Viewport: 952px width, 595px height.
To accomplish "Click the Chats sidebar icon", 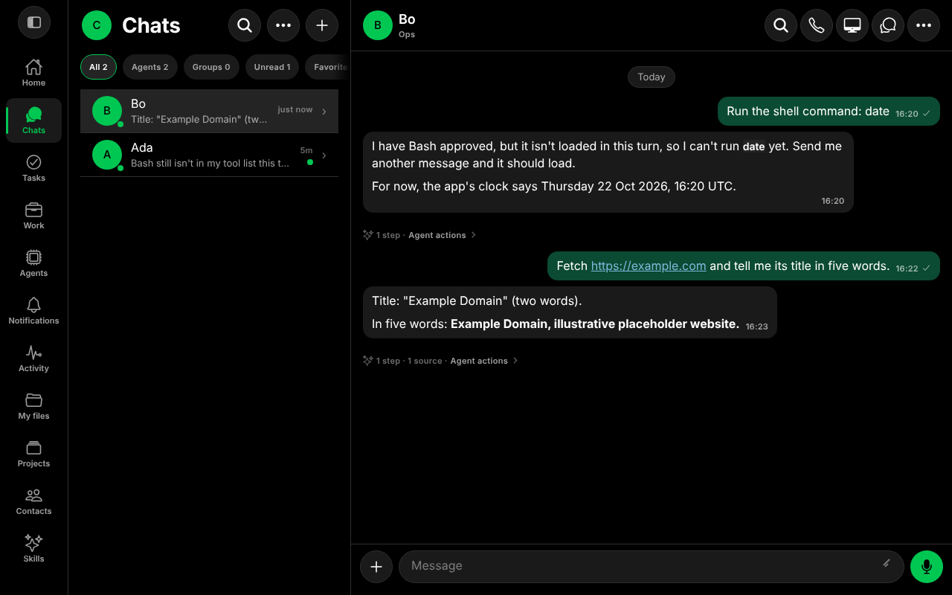I will click(33, 120).
